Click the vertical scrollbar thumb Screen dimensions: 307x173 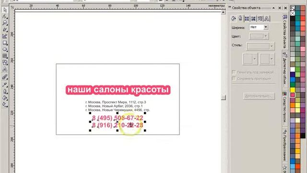tap(224, 98)
